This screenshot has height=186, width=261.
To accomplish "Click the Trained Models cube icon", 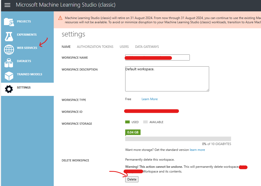I will coord(9,76).
